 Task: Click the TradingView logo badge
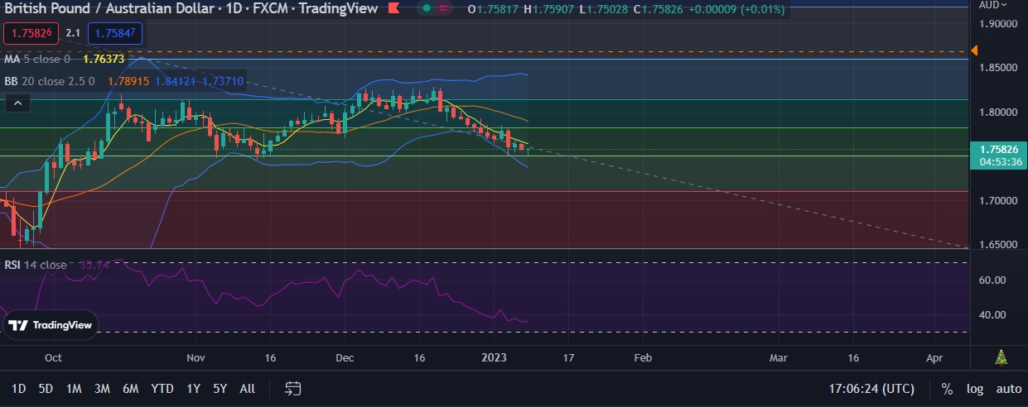click(51, 325)
